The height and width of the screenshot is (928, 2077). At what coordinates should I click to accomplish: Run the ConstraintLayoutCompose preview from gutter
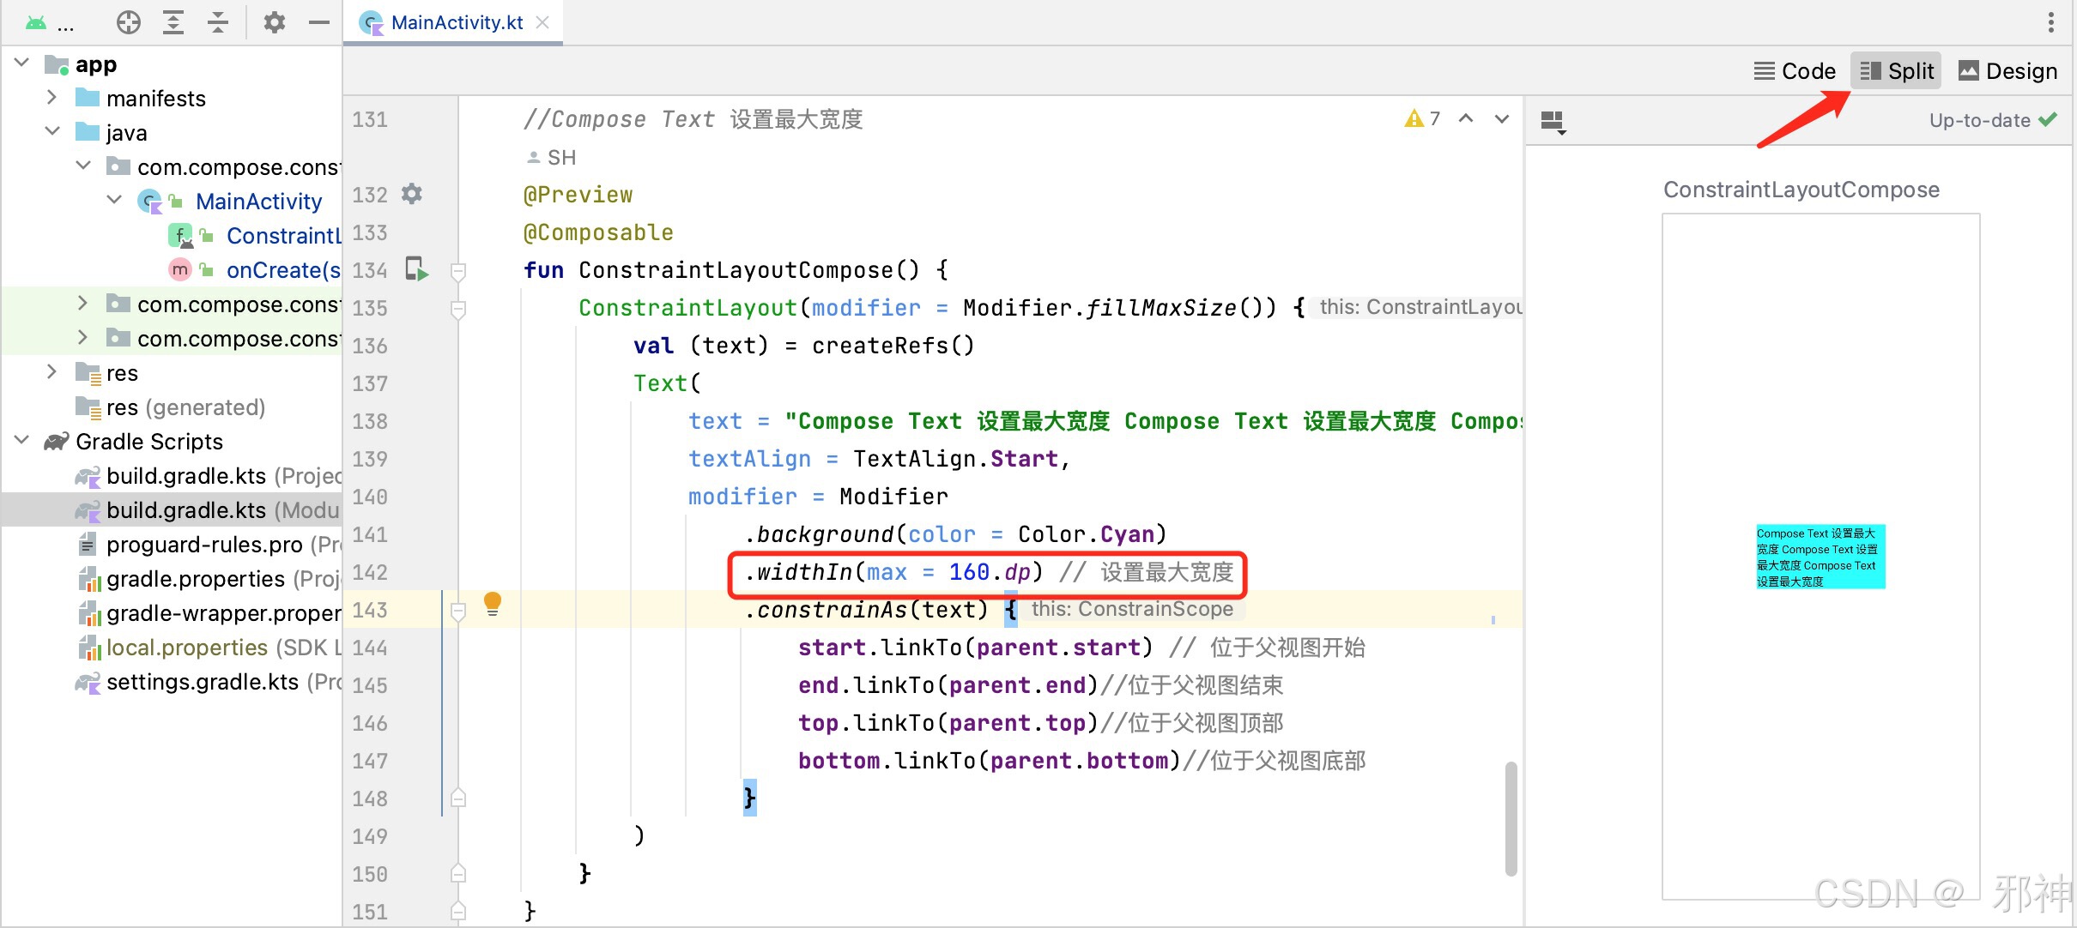(x=417, y=269)
